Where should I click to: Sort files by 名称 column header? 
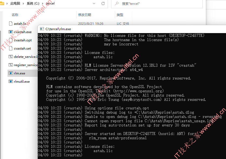click(15, 15)
